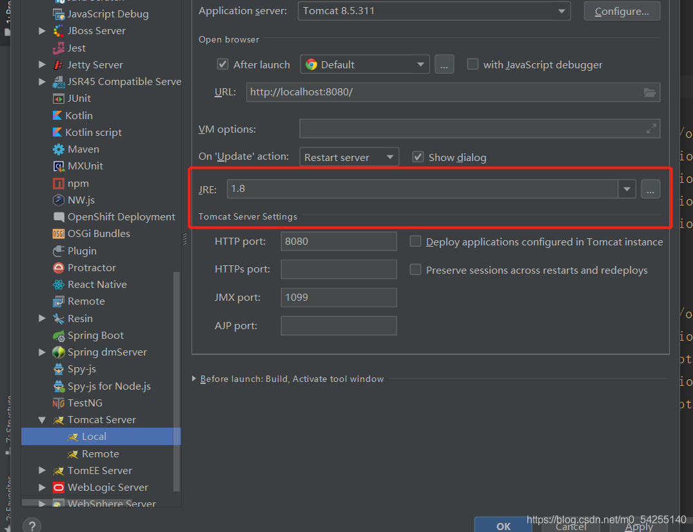
Task: Toggle the Show dialog checkbox
Action: tap(418, 157)
